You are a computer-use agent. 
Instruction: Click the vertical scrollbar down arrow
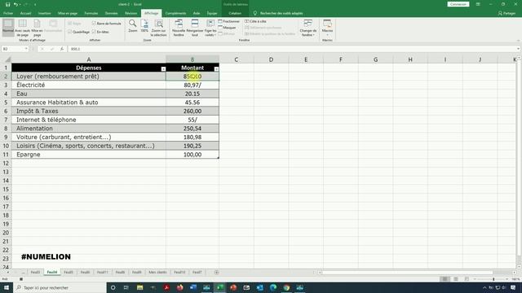pyautogui.click(x=519, y=267)
